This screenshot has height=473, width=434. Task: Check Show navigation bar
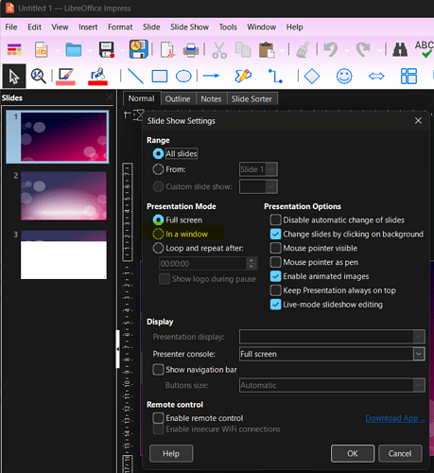tap(158, 370)
